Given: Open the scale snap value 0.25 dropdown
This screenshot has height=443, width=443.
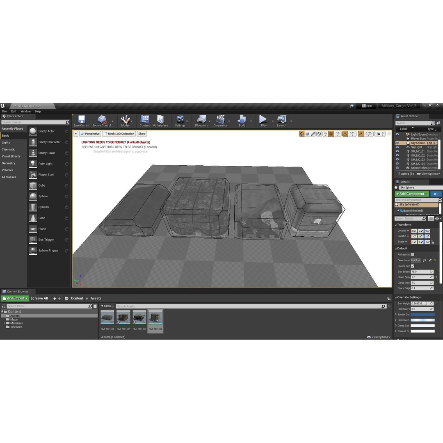Looking at the screenshot, I should 368,134.
